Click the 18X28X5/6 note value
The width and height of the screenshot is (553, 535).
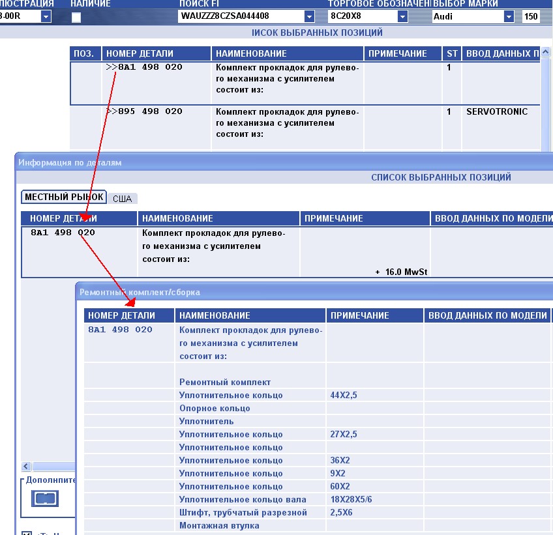click(351, 499)
